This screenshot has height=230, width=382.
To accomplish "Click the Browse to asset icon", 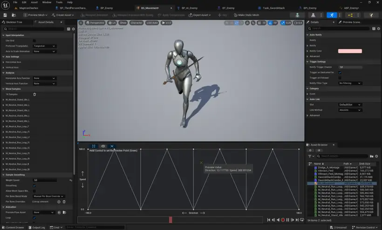I will coord(14,15).
